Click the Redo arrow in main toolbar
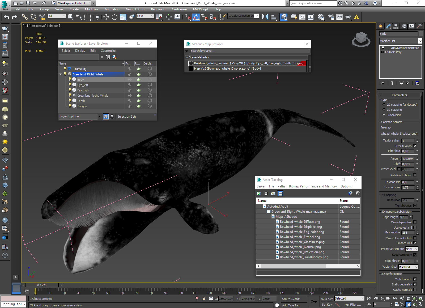Viewport: 425px width, 308px height. [x=15, y=17]
